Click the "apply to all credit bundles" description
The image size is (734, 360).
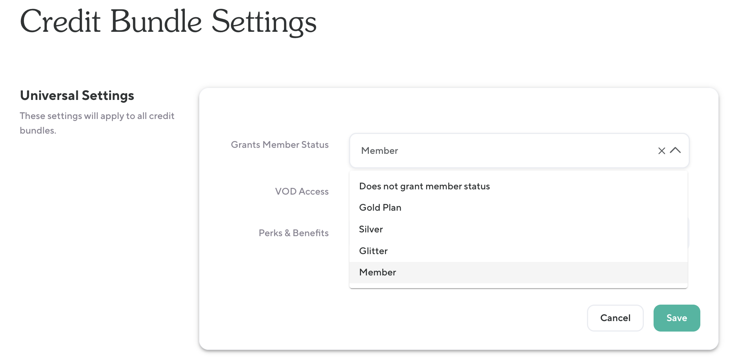[97, 123]
